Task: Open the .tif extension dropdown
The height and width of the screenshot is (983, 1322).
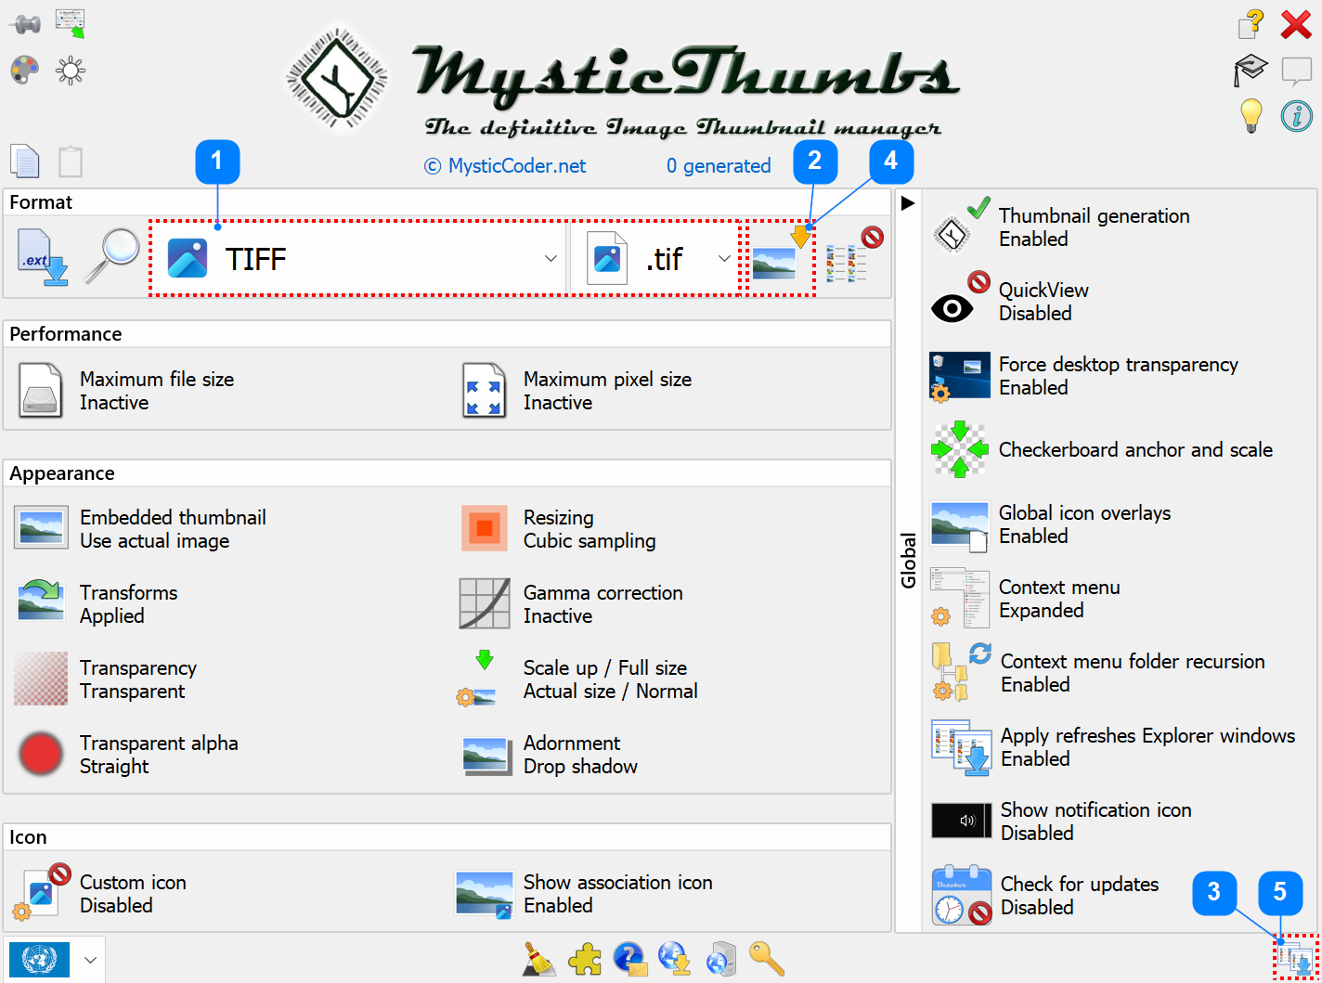Action: click(655, 259)
